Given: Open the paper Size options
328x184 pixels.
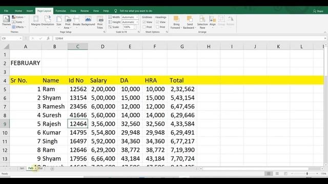Looking at the screenshot, I should click(x=59, y=21).
